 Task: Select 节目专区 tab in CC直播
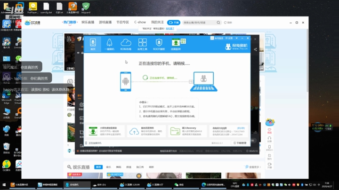coord(122,22)
